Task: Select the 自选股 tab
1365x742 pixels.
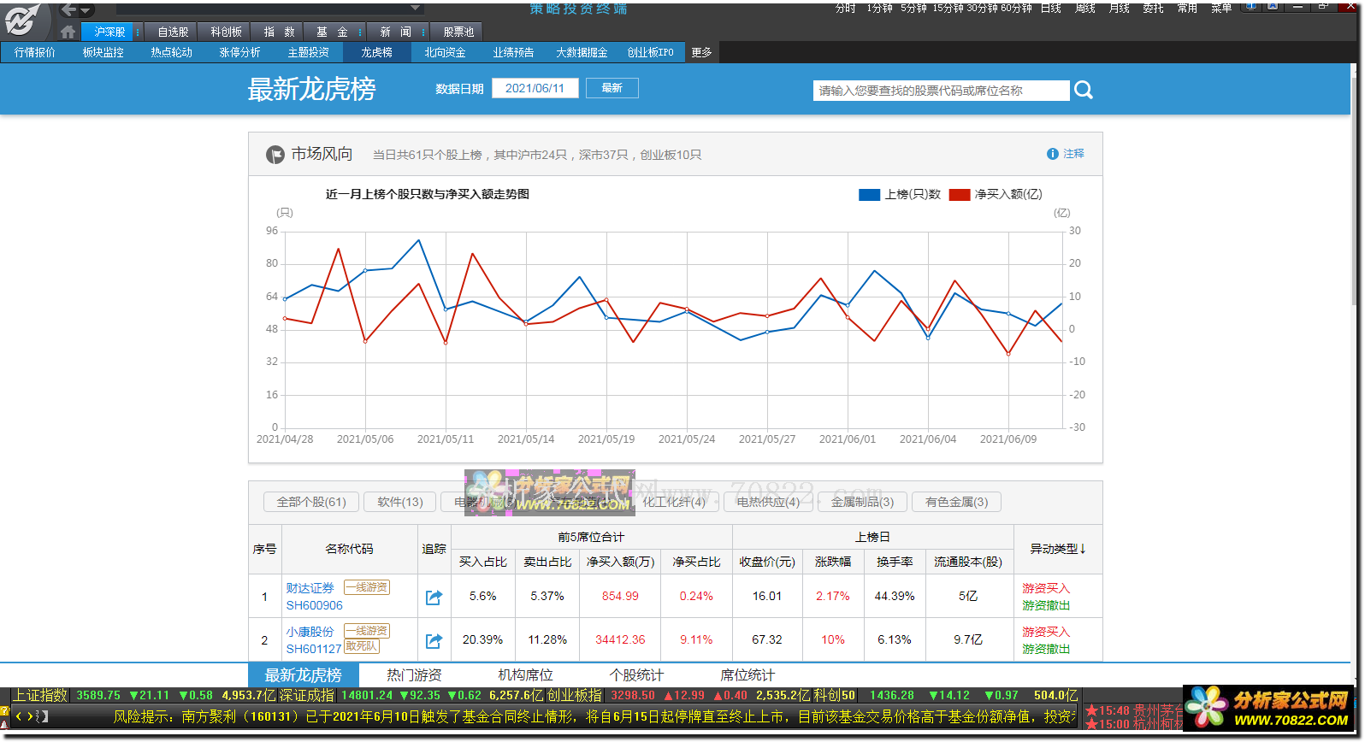Action: tap(173, 32)
